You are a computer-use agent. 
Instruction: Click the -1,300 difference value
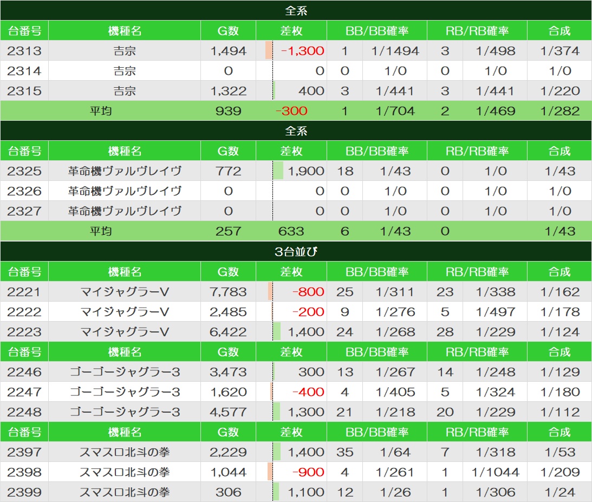click(x=302, y=50)
